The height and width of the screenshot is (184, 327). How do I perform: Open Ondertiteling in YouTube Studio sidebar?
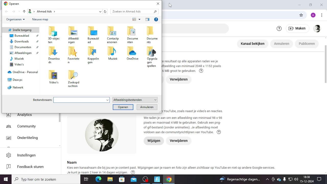[x=27, y=138]
